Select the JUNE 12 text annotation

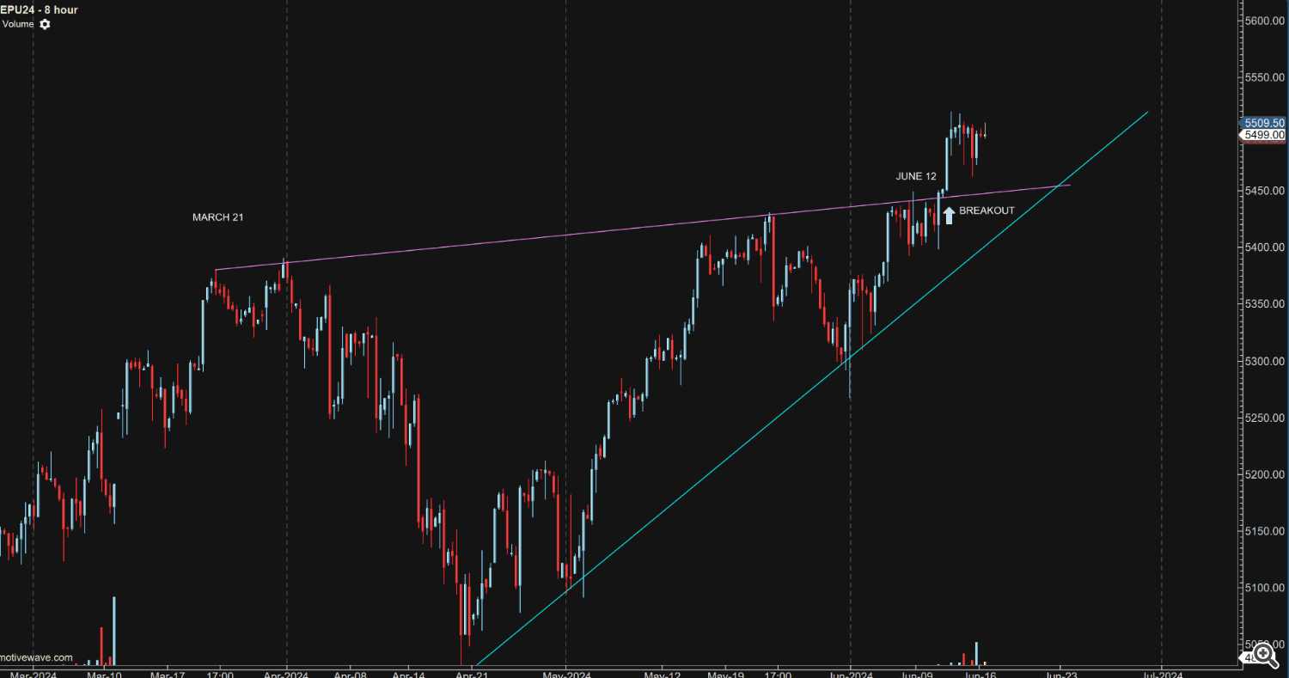[916, 176]
